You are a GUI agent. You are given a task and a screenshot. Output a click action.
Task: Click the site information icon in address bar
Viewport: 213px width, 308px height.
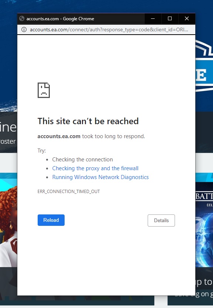point(24,30)
